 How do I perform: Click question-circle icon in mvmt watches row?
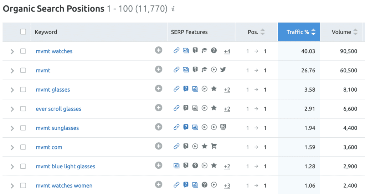214,50
